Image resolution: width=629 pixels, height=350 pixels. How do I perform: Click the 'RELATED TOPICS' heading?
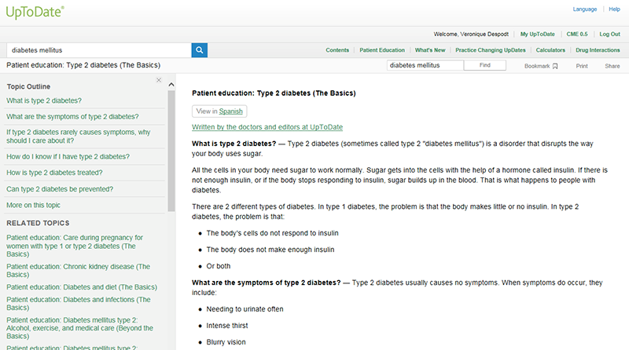tap(38, 223)
